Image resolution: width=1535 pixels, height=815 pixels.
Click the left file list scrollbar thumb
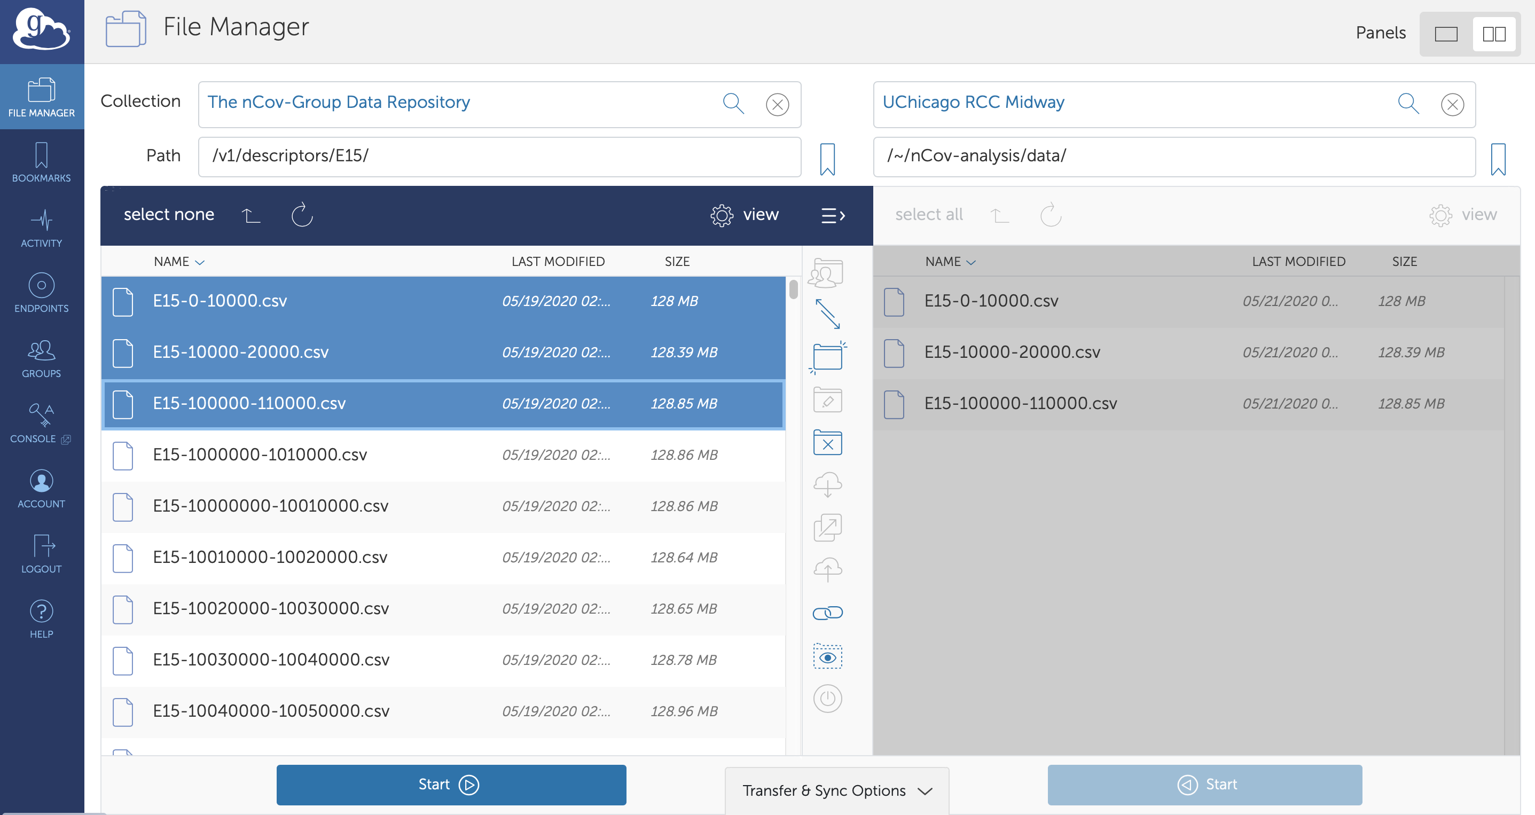pyautogui.click(x=793, y=290)
